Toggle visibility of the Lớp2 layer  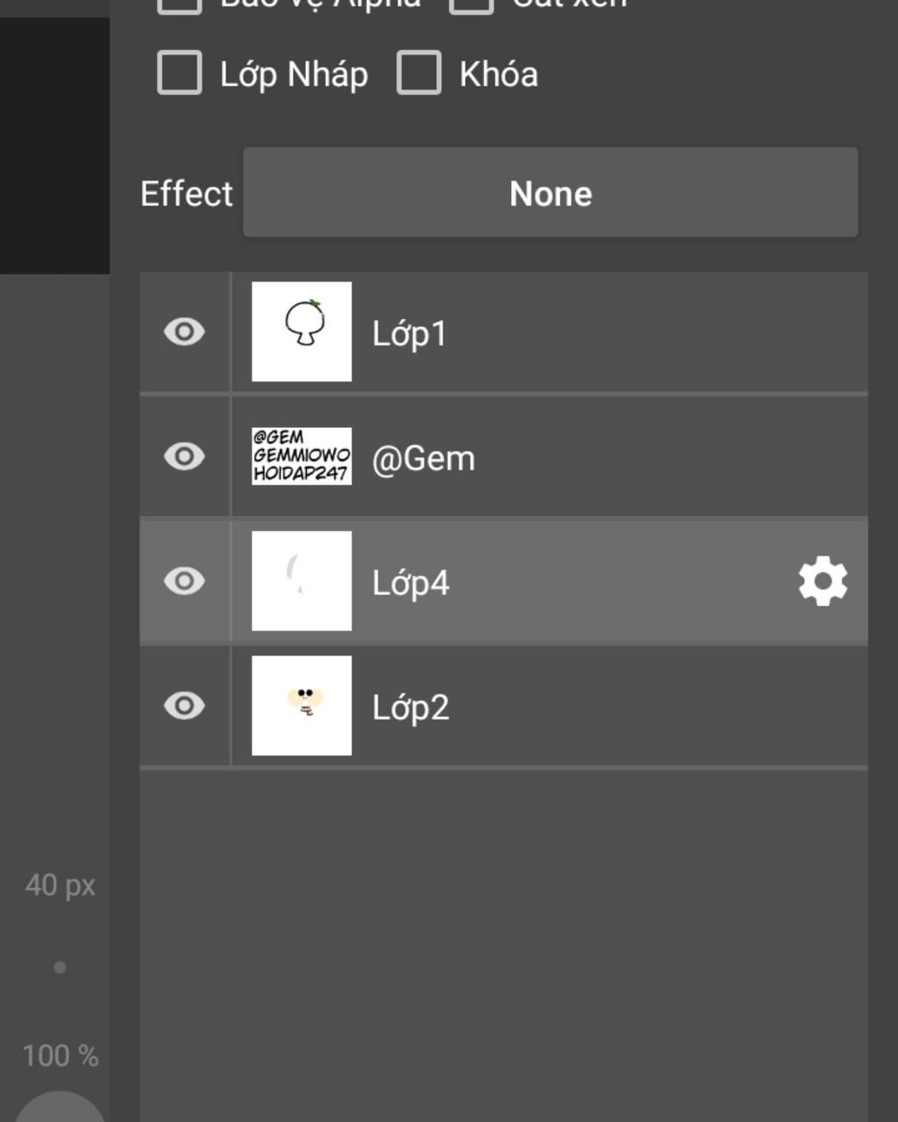[x=184, y=706]
